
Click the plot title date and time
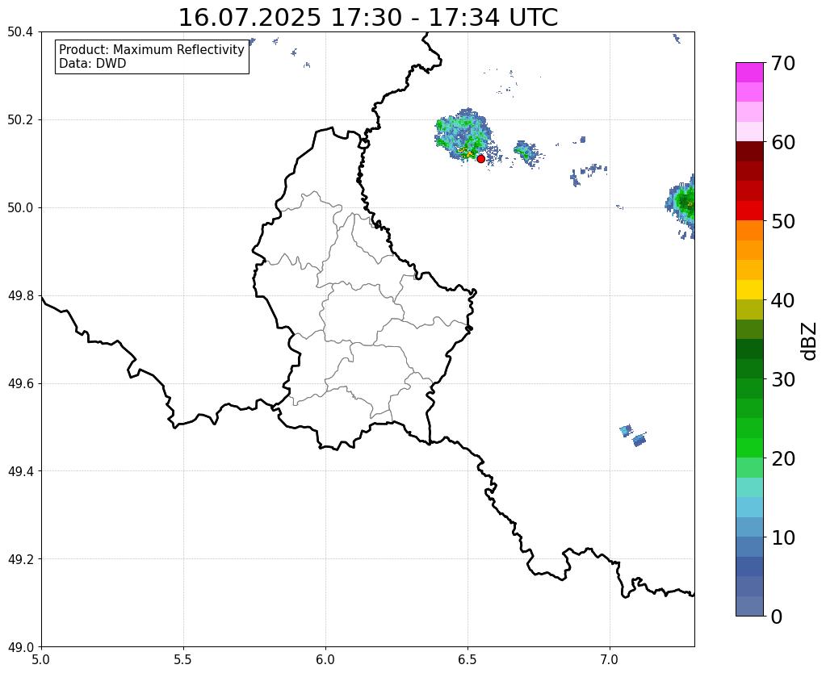(367, 18)
